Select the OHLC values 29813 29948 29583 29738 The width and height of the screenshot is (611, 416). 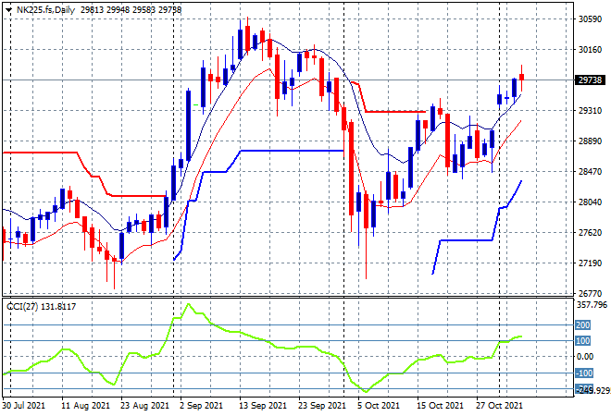point(131,10)
